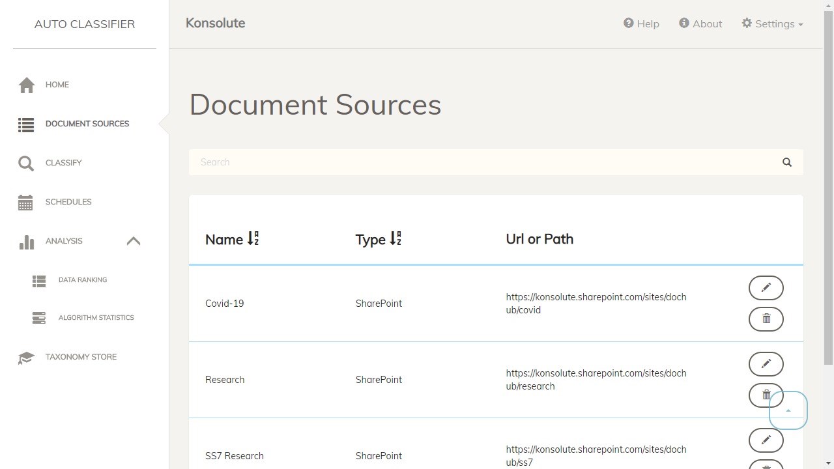Click SharePoint type in Covid-19 row
The image size is (834, 469).
pos(379,304)
